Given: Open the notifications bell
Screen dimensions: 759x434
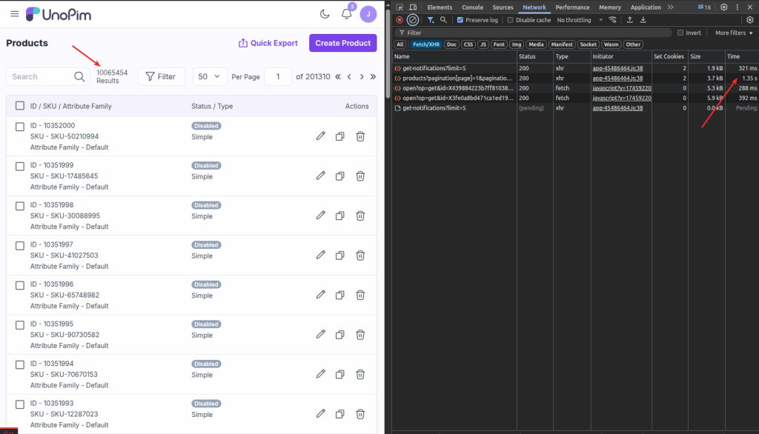Looking at the screenshot, I should 347,14.
